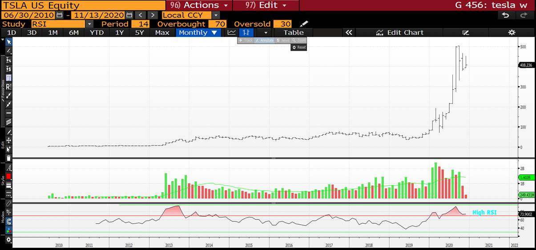Select the parallel channel lines tool
This screenshot has width=536, height=250.
coord(8,122)
